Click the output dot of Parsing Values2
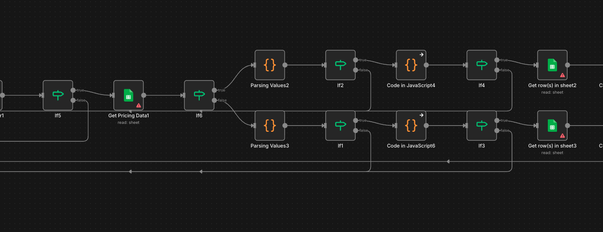This screenshot has width=603, height=232. (285, 65)
